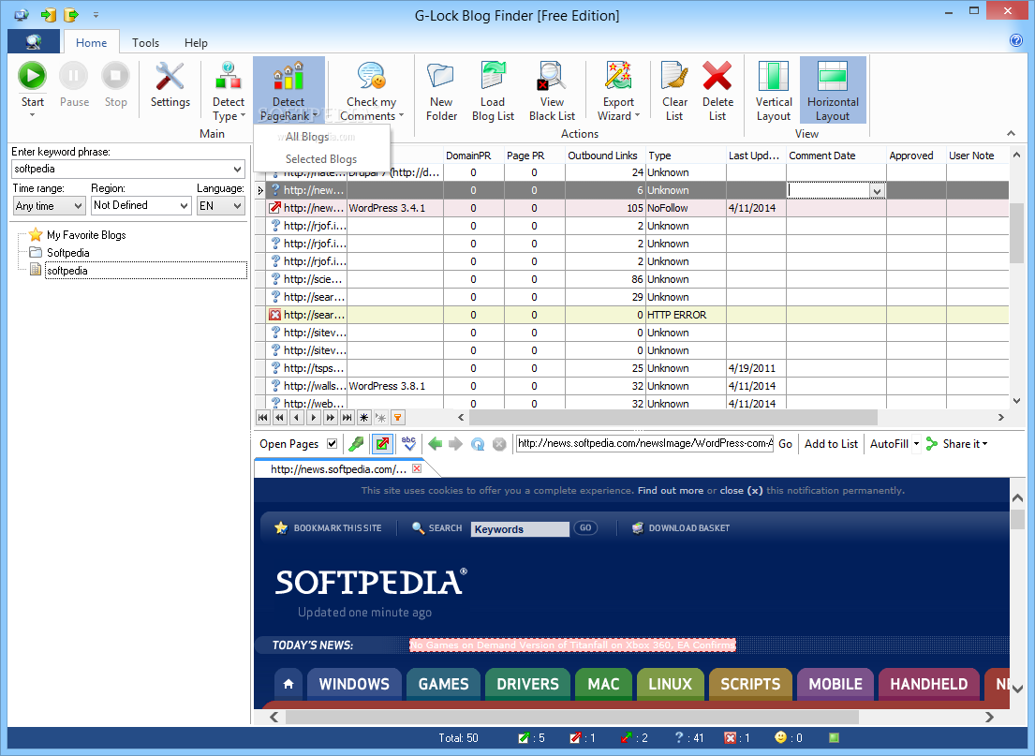Open the AutoFill dropdown arrow

(916, 444)
